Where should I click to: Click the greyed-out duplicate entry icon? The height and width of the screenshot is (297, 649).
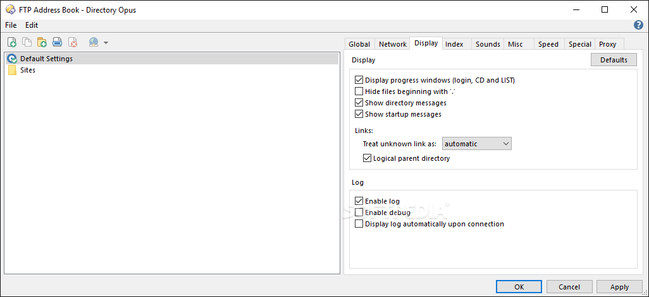27,42
